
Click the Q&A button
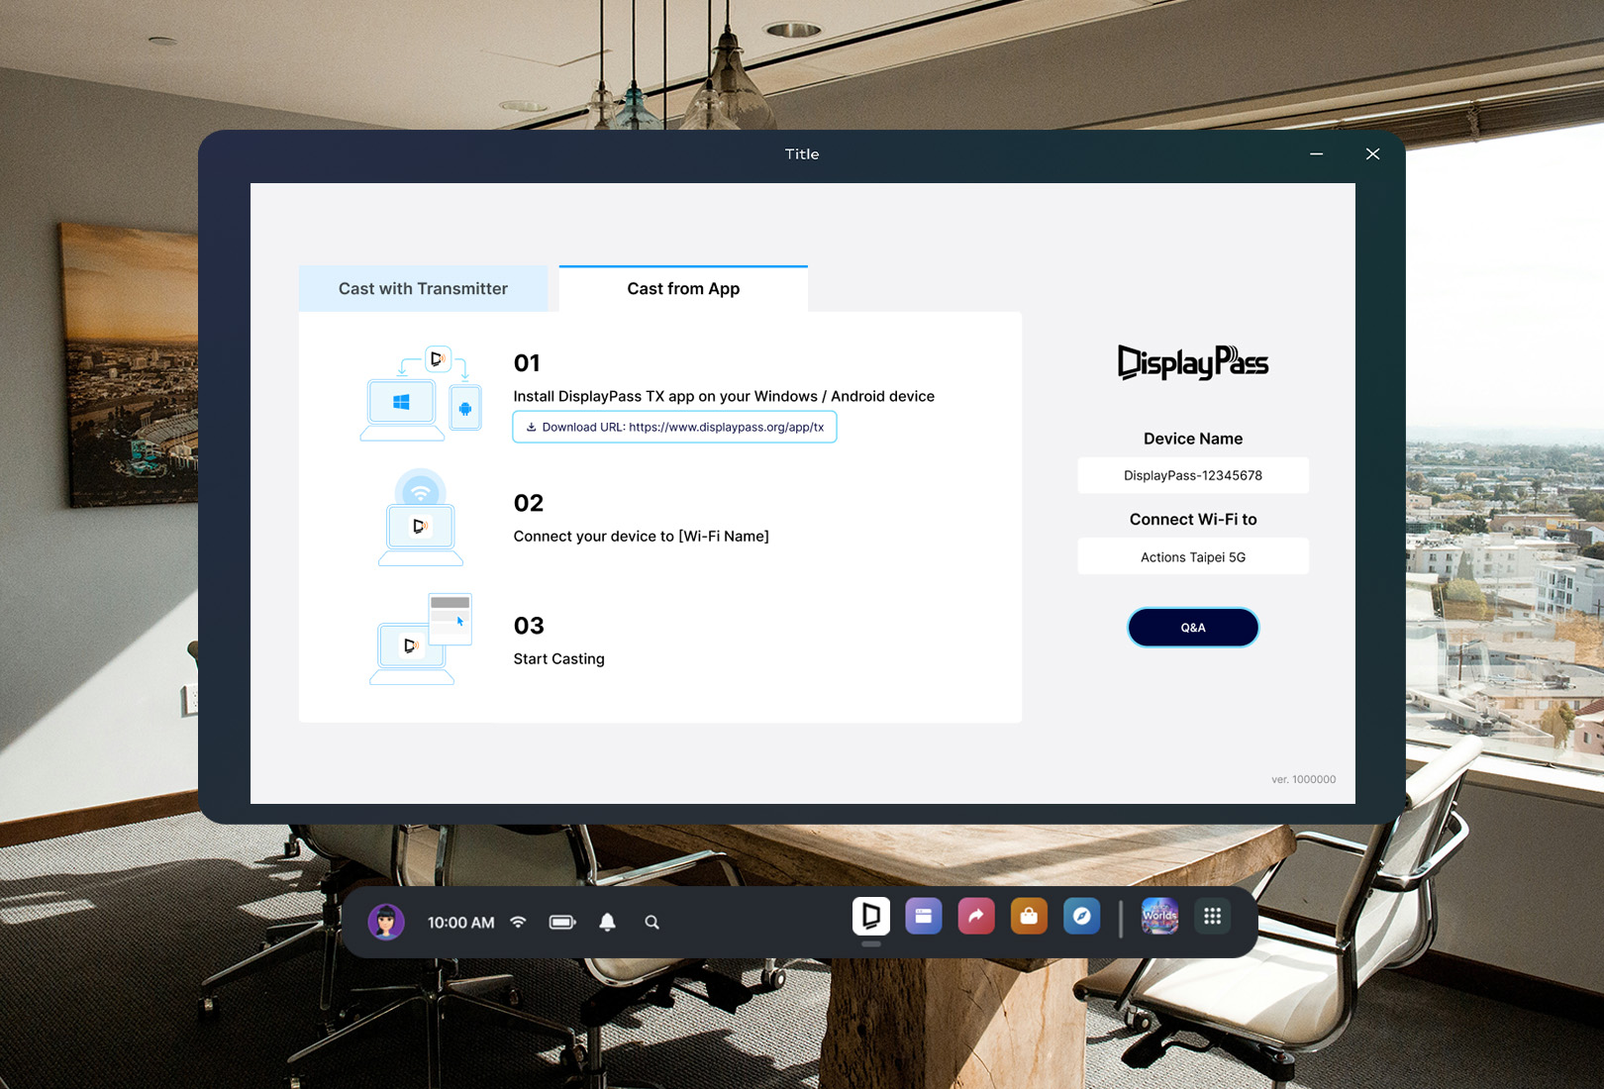pos(1193,628)
